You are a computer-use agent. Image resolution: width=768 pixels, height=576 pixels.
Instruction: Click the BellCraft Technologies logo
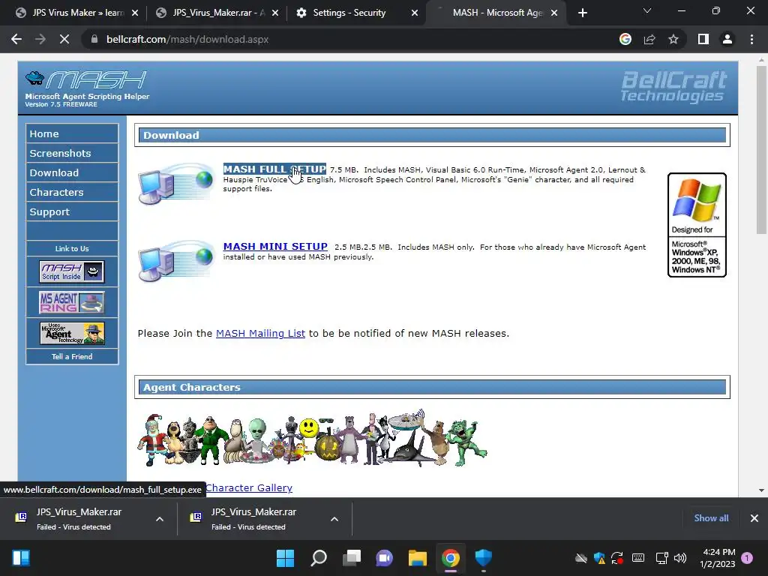pyautogui.click(x=673, y=87)
